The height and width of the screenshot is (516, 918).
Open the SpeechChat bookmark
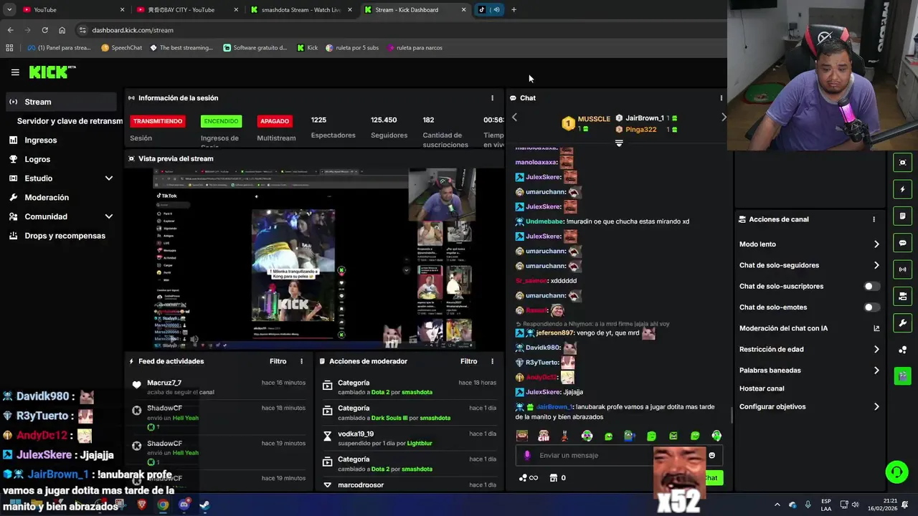click(122, 48)
